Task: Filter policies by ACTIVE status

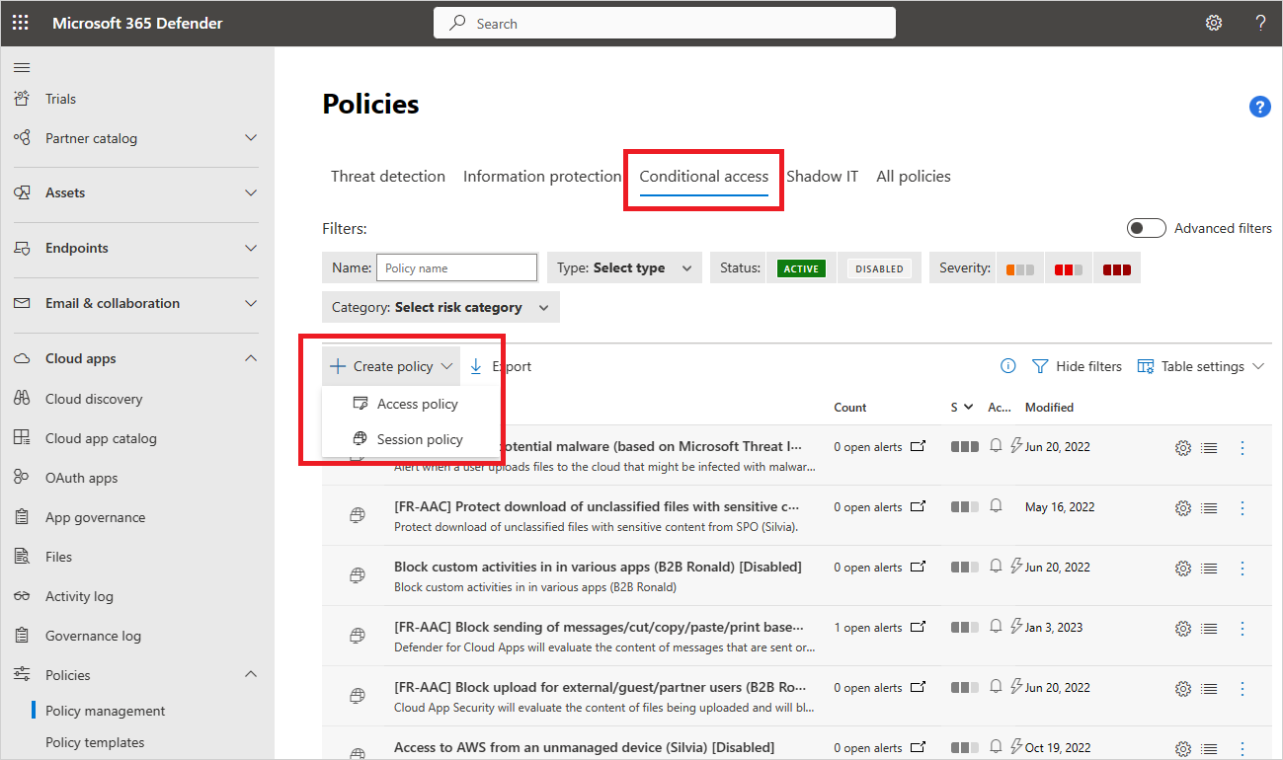Action: (x=800, y=267)
